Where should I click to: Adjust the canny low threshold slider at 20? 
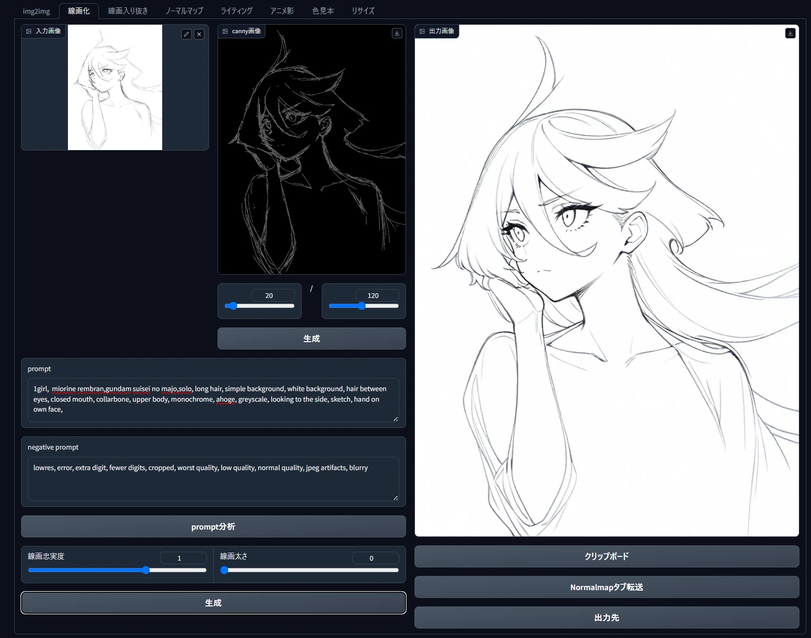[x=260, y=306]
